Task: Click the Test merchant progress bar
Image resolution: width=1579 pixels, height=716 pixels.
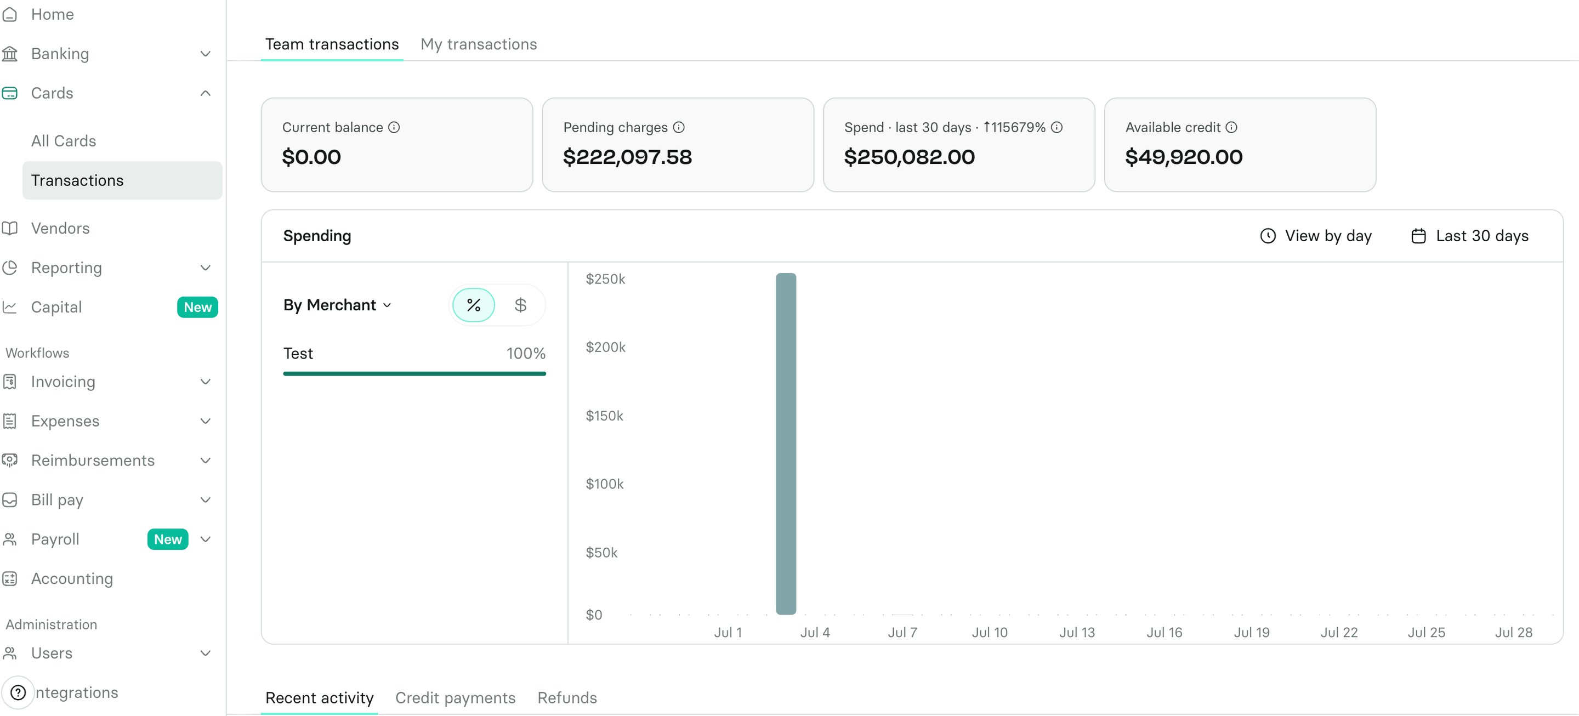Action: tap(414, 373)
